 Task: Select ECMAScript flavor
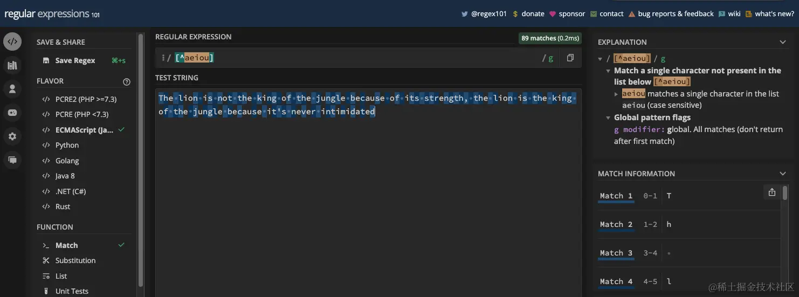[x=84, y=130]
